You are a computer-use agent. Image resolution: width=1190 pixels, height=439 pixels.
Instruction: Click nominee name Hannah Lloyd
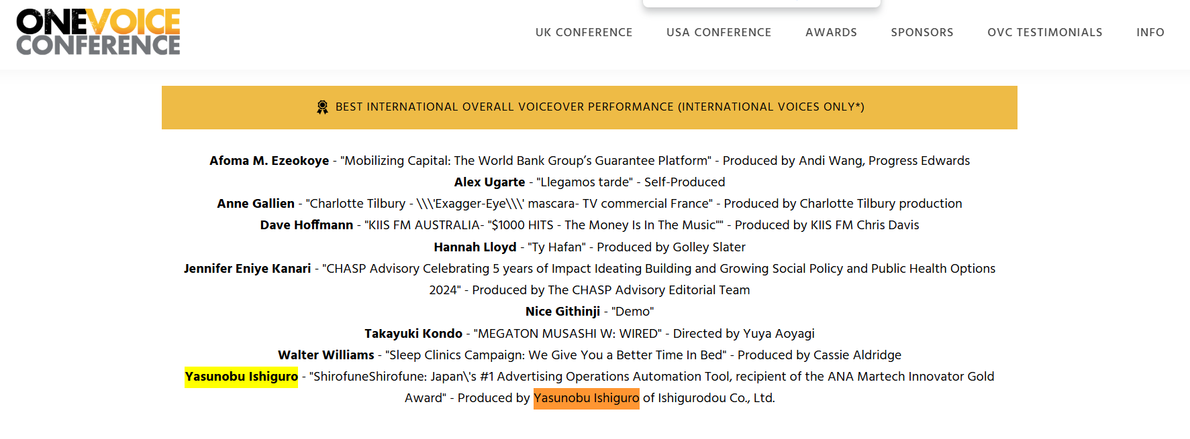(475, 247)
